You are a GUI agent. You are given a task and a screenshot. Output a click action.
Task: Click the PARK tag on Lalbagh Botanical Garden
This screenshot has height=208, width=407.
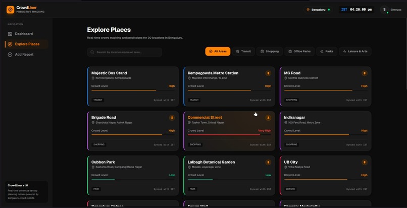(x=192, y=189)
